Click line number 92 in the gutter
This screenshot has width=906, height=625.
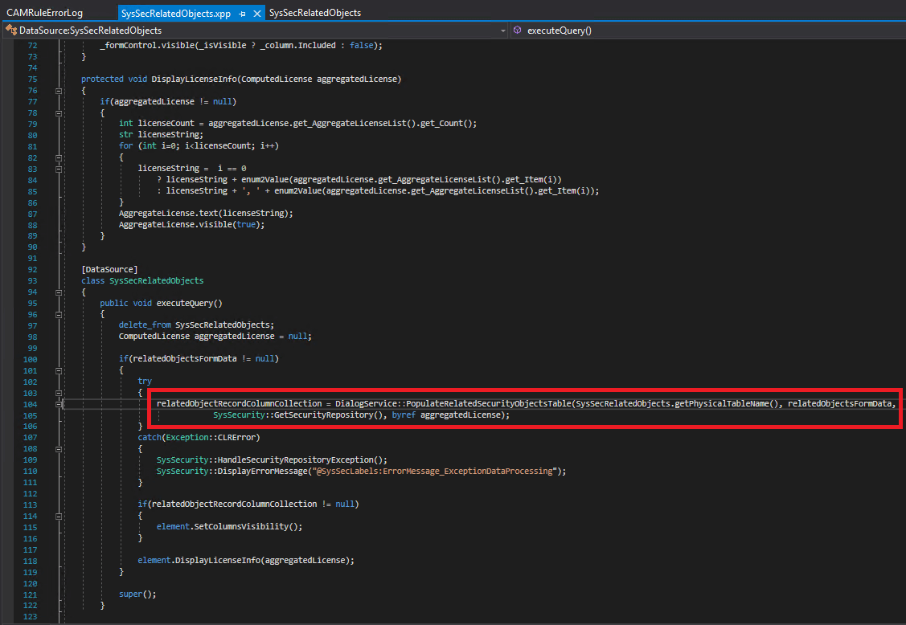coord(32,270)
